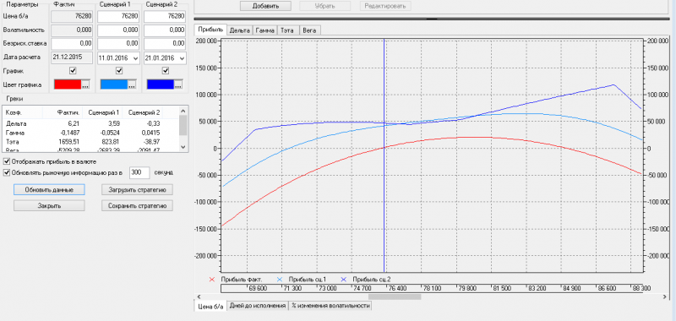Click the Сохранить стратегию button
Viewport: 676px width, 321px height.
(x=138, y=205)
